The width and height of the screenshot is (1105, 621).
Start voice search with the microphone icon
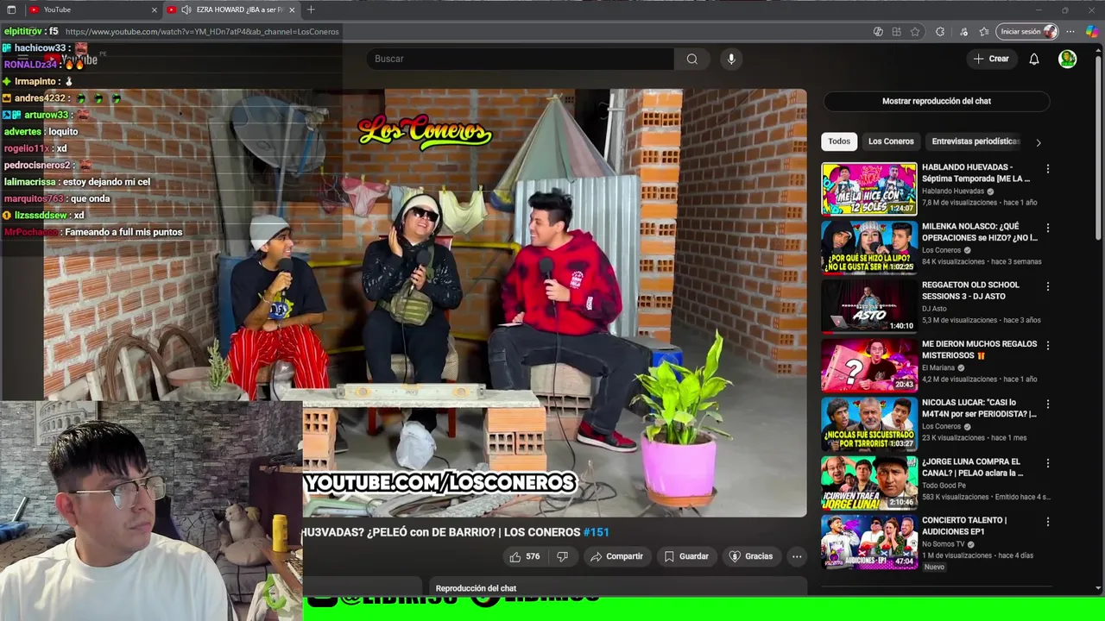[731, 59]
